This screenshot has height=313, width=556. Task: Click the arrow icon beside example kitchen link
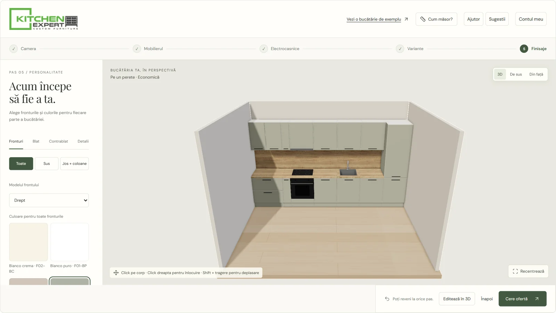(x=406, y=19)
